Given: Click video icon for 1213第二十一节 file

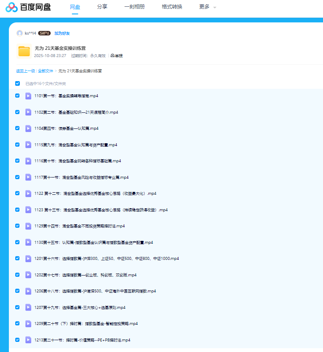Looking at the screenshot, I should tap(28, 340).
